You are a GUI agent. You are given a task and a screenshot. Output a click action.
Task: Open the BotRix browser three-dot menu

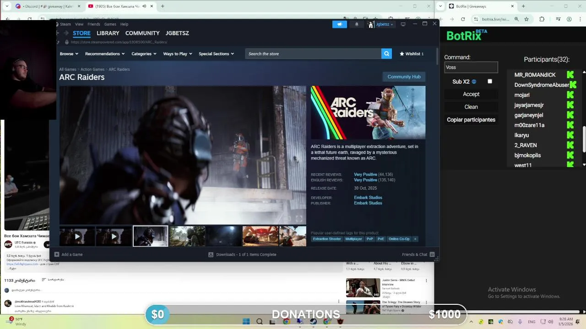580,19
